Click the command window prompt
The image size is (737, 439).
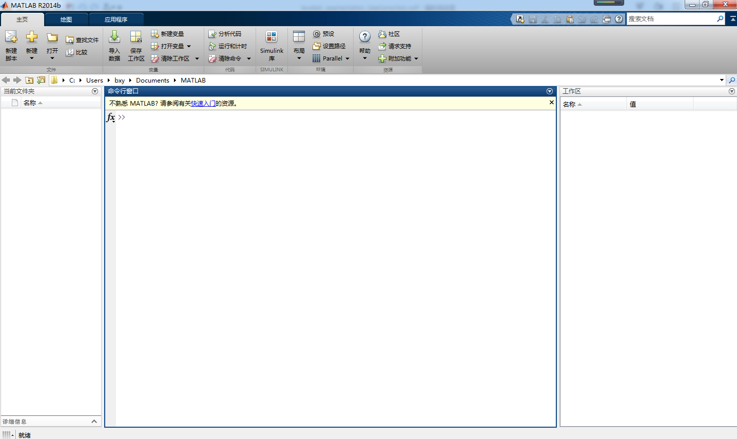[x=122, y=117]
